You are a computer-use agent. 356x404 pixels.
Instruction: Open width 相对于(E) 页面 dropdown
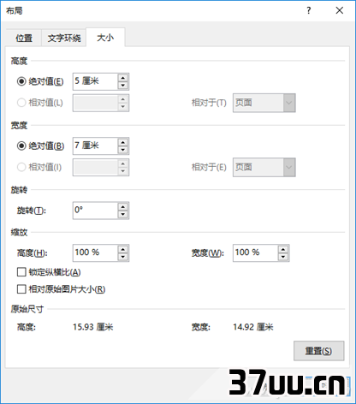point(264,167)
